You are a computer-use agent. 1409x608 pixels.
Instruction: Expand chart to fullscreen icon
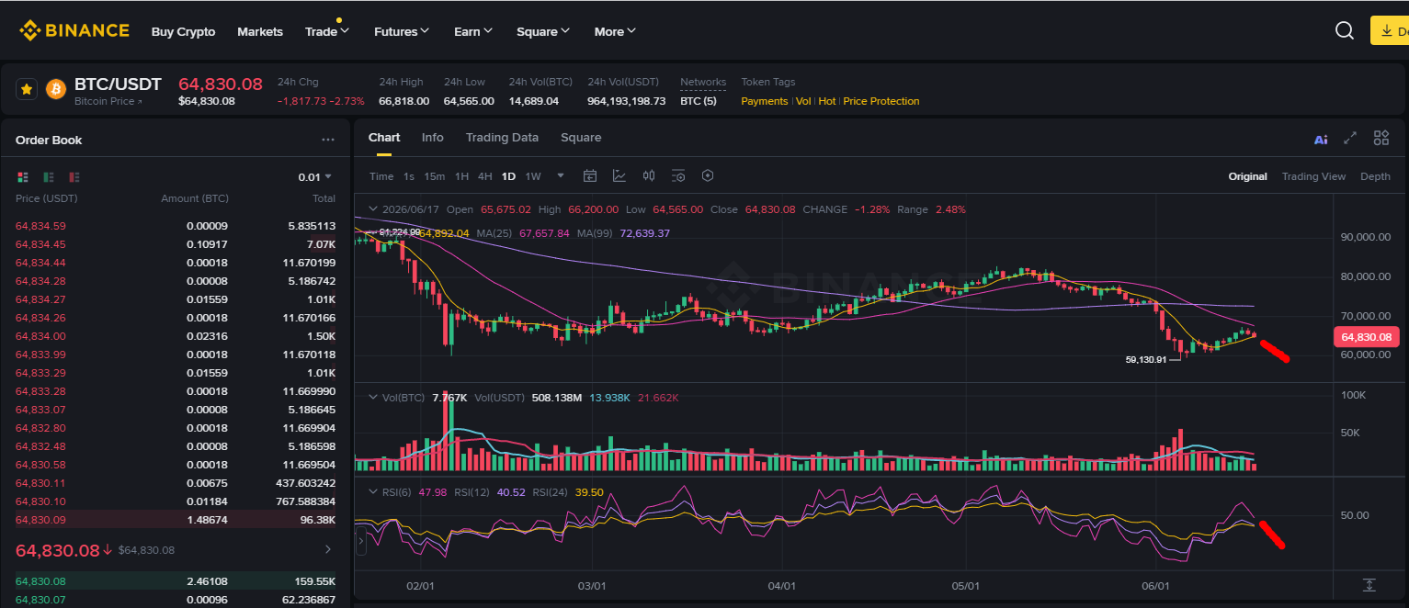[x=1350, y=138]
